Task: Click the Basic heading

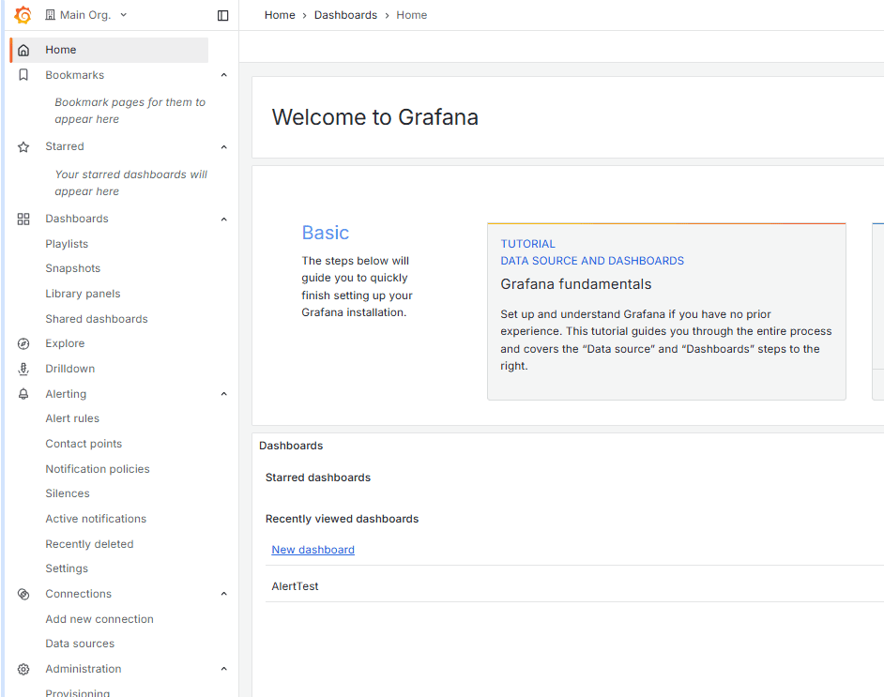Action: [x=326, y=233]
